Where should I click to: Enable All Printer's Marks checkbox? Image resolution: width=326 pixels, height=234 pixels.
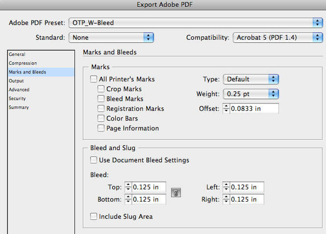pos(94,79)
